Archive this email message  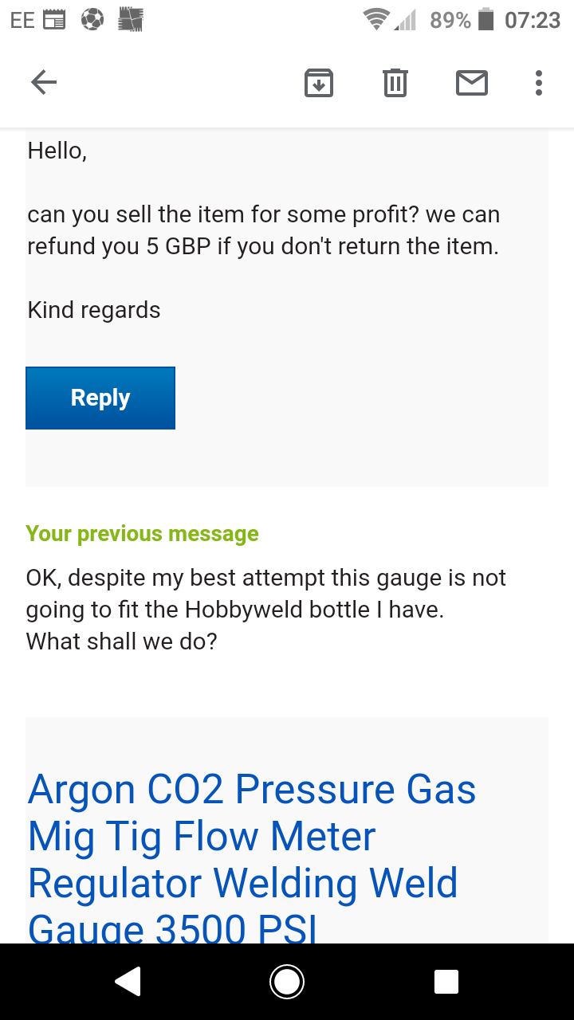pos(319,83)
